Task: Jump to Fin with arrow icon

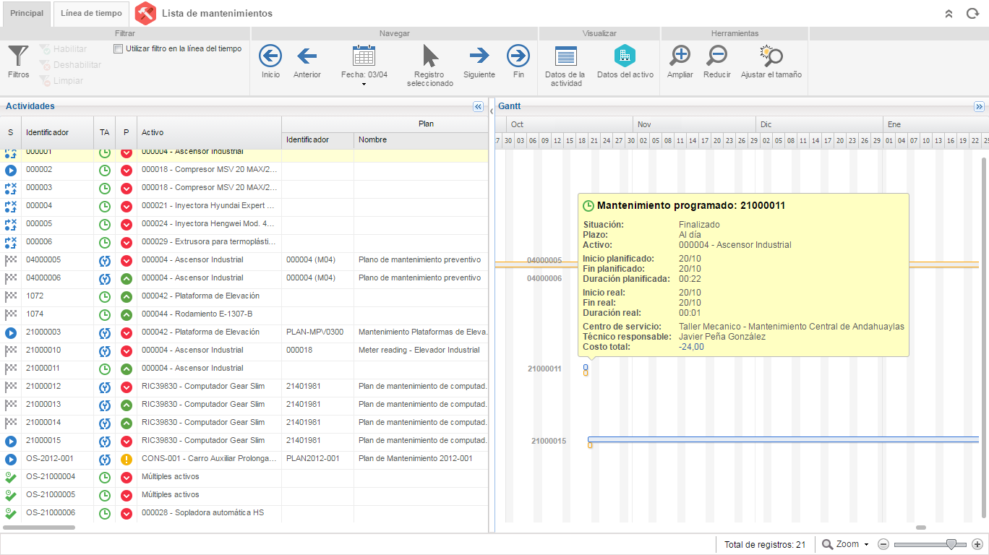Action: 518,56
